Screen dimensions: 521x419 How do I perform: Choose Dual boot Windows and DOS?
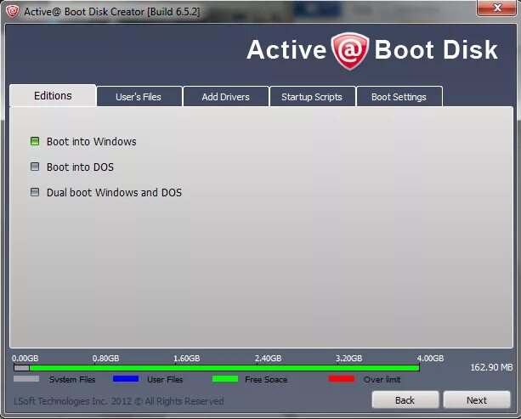point(106,192)
